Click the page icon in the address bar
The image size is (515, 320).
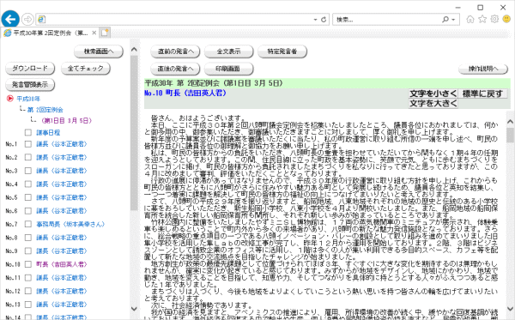point(41,20)
